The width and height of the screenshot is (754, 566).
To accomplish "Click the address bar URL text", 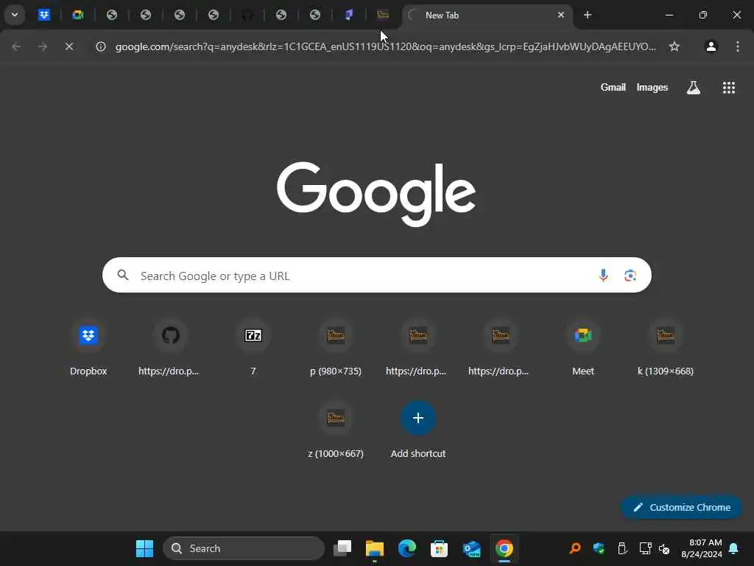I will coord(386,46).
